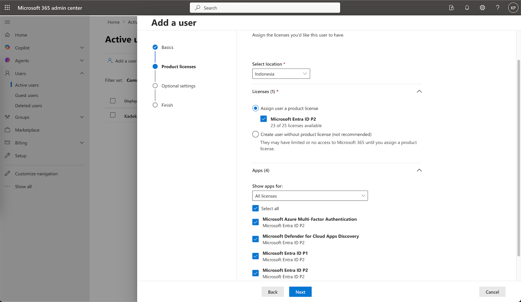This screenshot has height=302, width=521.
Task: Click the Search input field
Action: pos(265,8)
